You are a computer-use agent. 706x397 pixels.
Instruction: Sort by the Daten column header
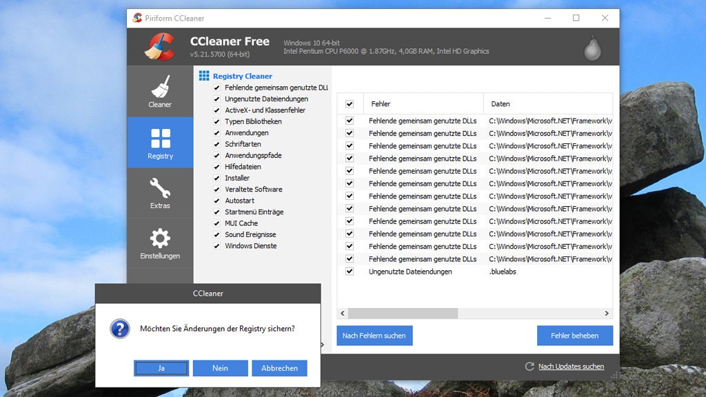[548, 104]
